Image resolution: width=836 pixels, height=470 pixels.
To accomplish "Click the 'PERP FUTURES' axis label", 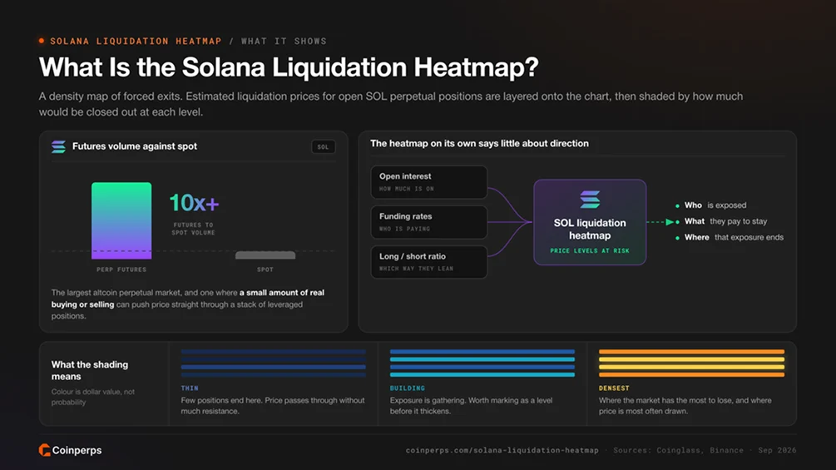I will pos(121,270).
